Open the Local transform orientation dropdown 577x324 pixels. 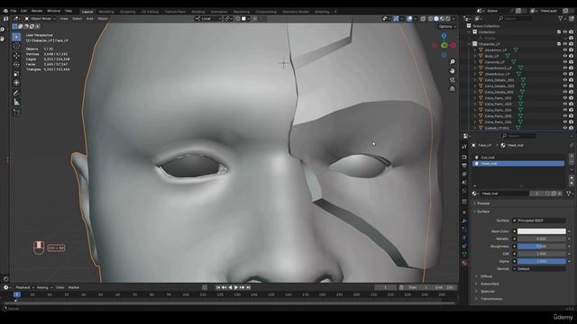208,18
